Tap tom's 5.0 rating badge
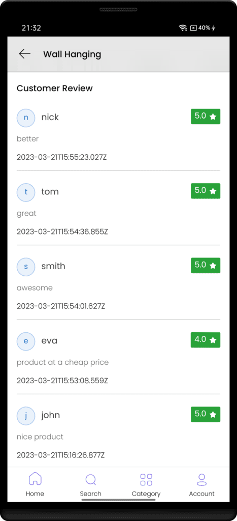The image size is (237, 521). click(x=206, y=191)
